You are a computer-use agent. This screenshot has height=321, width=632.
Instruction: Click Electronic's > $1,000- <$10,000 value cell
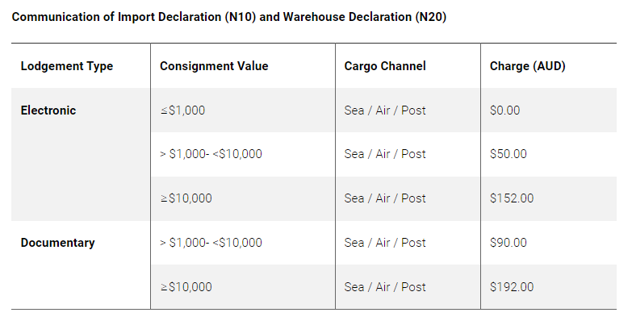click(x=211, y=154)
